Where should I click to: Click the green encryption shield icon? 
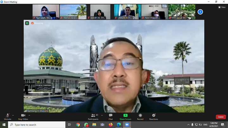click(27, 23)
